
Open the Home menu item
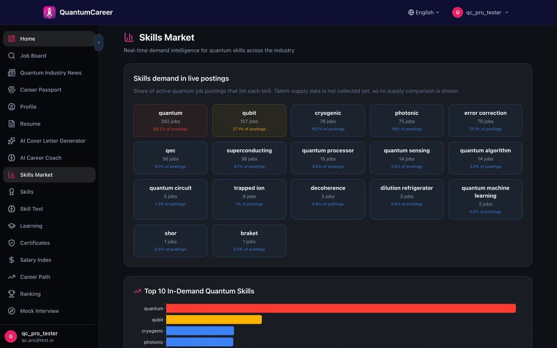coord(49,39)
